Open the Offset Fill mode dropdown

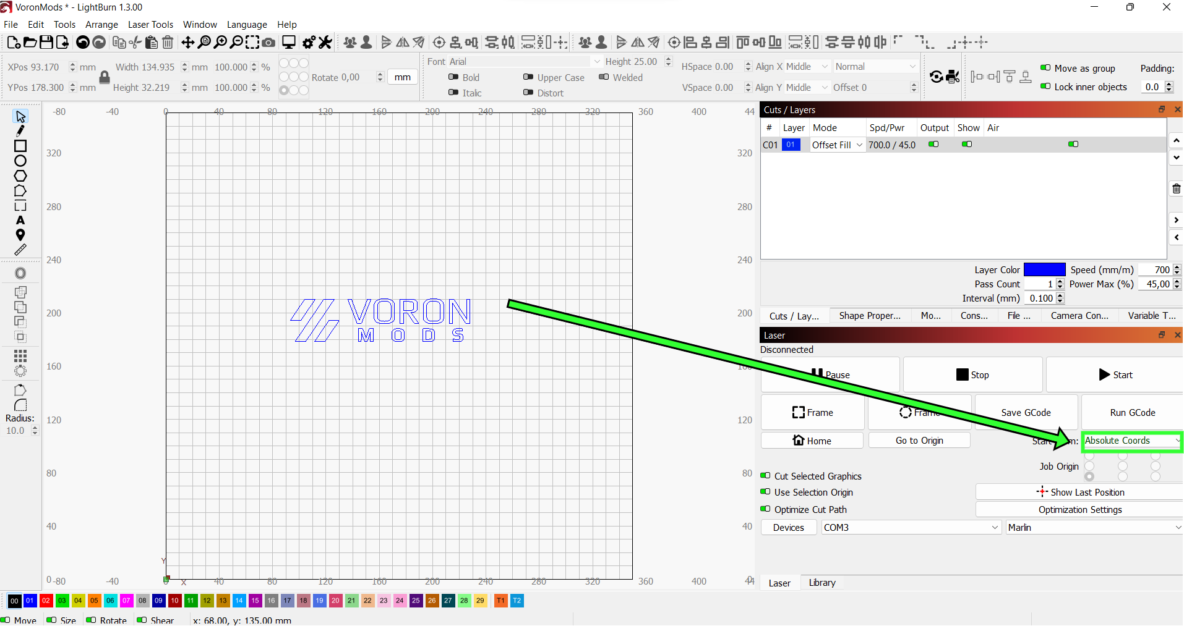(x=837, y=145)
